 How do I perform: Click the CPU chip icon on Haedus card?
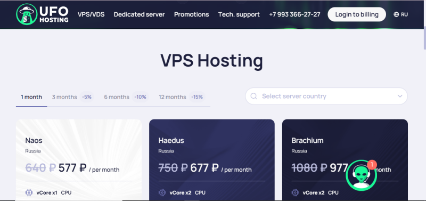click(162, 192)
